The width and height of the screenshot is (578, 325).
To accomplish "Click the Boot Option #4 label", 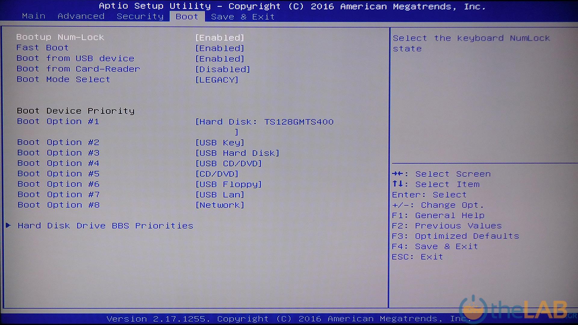I will pyautogui.click(x=58, y=163).
